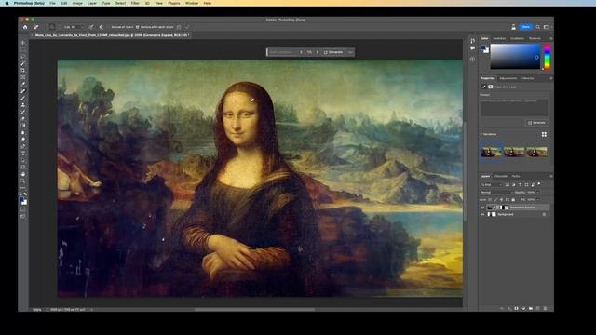The width and height of the screenshot is (596, 335).
Task: Open the workspace switcher icon
Action: pos(546,27)
